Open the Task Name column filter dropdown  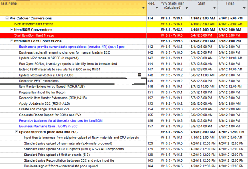click(x=143, y=8)
